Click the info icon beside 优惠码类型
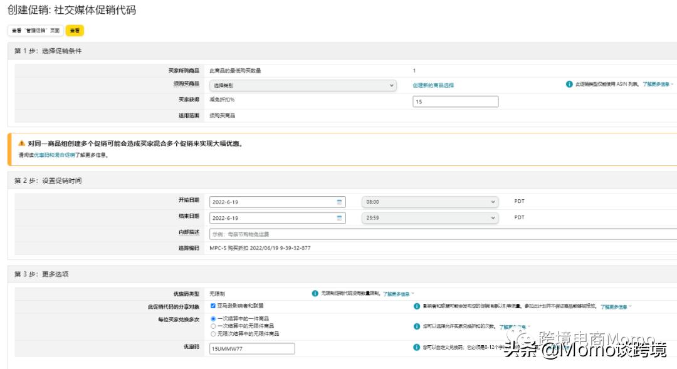677x369 pixels. click(x=314, y=292)
